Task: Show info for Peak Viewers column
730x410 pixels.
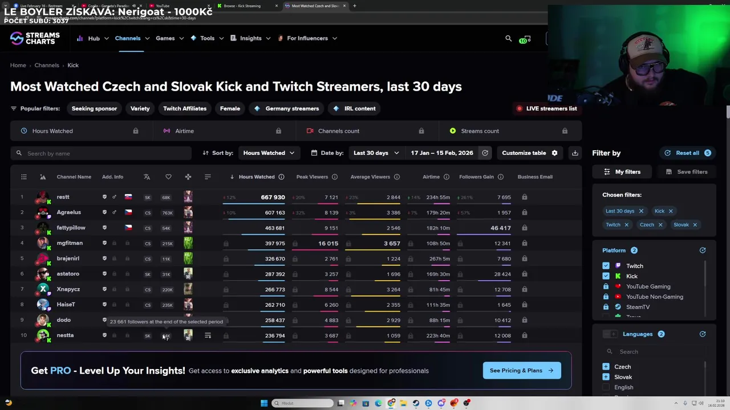Action: (335, 177)
